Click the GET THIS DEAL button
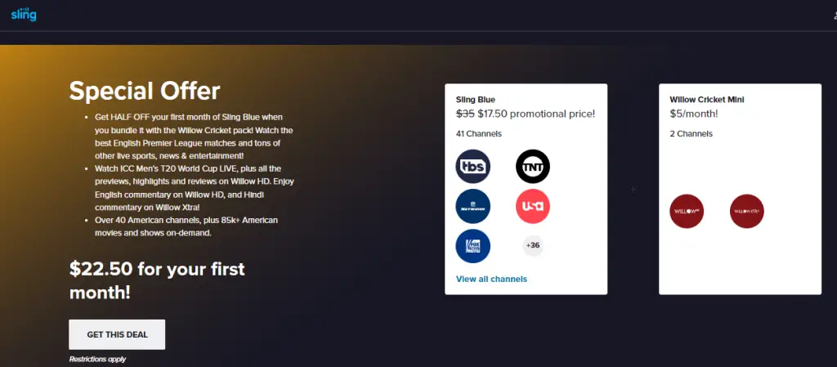The width and height of the screenshot is (837, 367). click(x=117, y=334)
